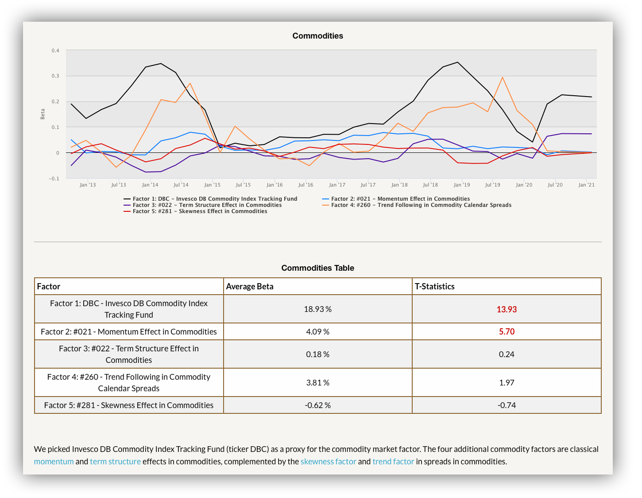Click table row 'Factor 5: #281 - Skewness Effect in Commodities'

[x=318, y=405]
